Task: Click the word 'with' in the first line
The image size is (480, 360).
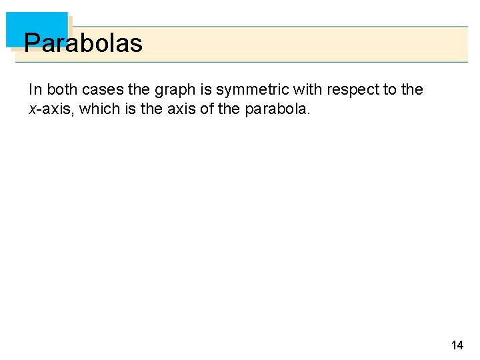Action: click(x=307, y=89)
